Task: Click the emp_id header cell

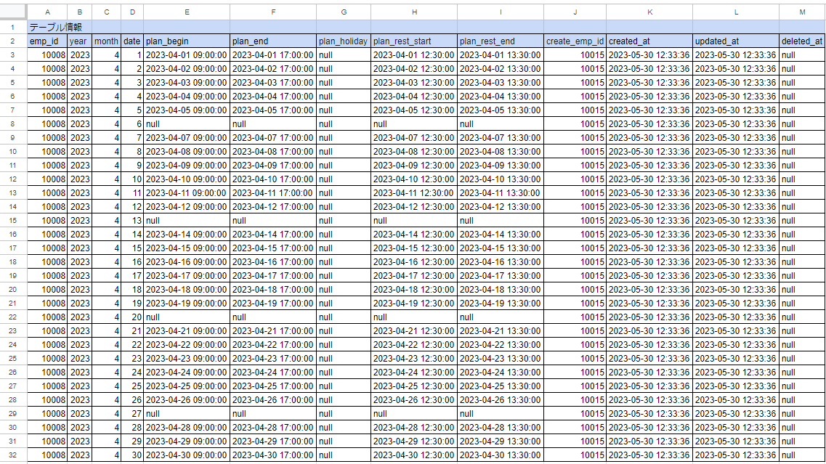Action: pos(47,41)
